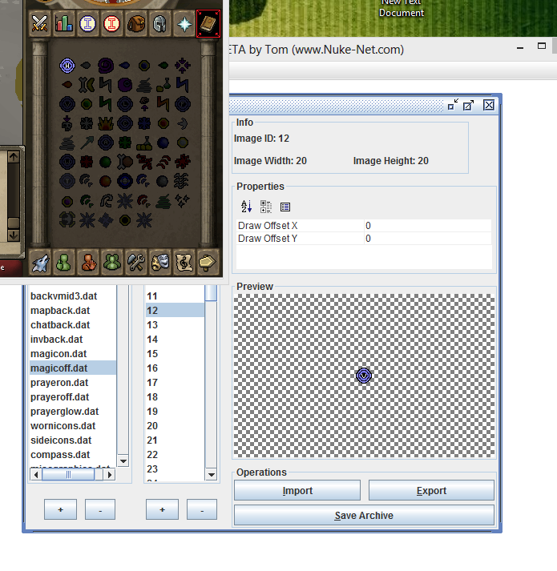Open the logout signpost tab
This screenshot has width=557, height=571.
point(208,262)
